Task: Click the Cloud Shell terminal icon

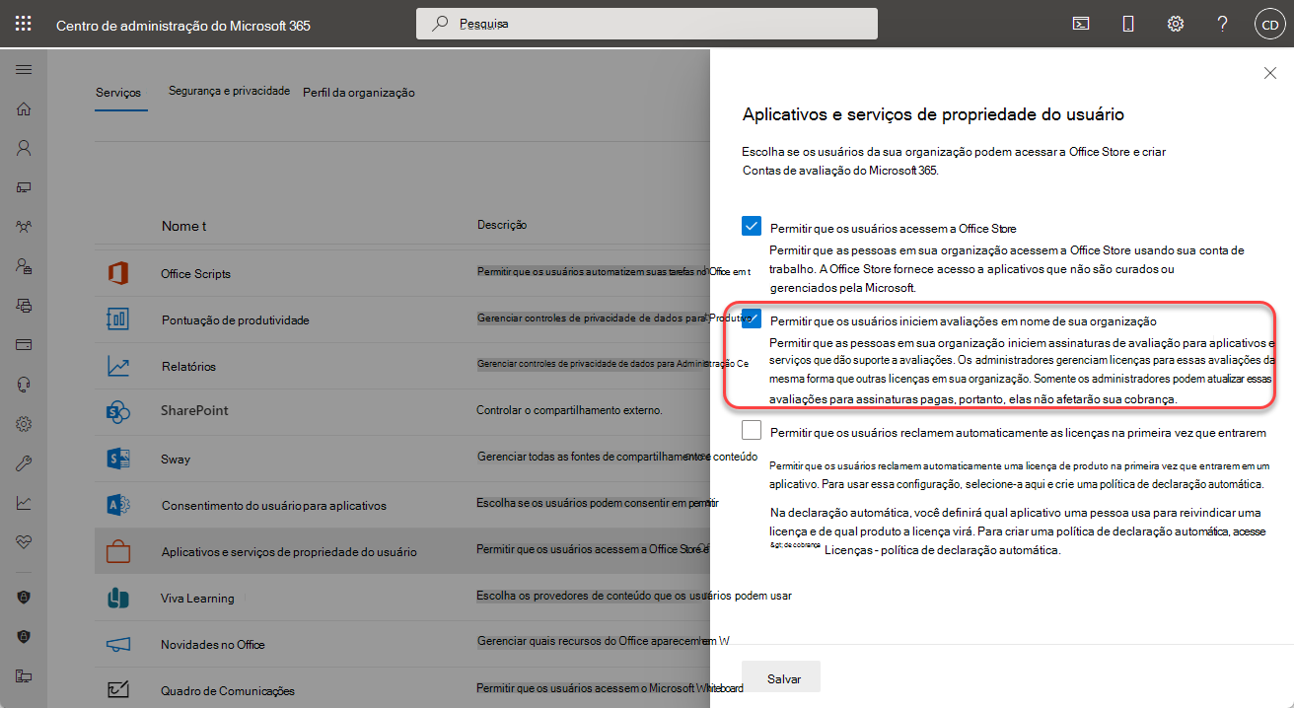Action: pos(1080,23)
